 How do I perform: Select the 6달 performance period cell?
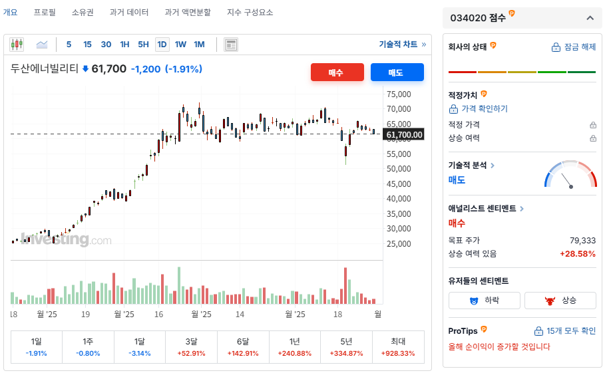tap(243, 347)
